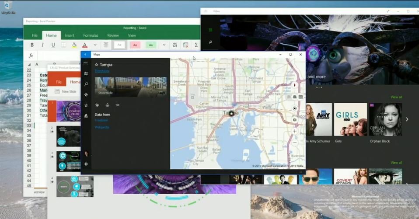Click the Wikipedia data source link

coord(102,127)
